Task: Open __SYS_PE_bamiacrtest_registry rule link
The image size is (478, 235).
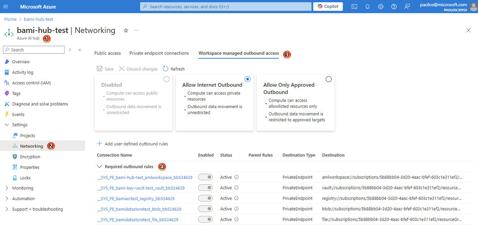Action: [136, 199]
